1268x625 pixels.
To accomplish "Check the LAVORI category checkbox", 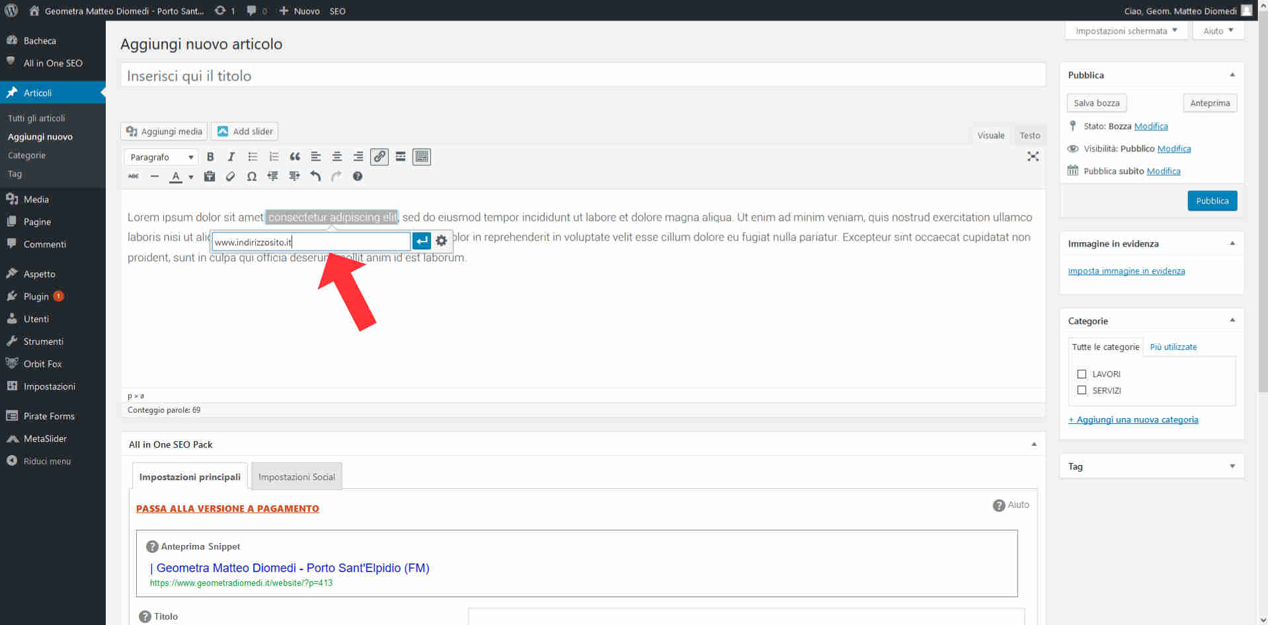I will point(1082,374).
